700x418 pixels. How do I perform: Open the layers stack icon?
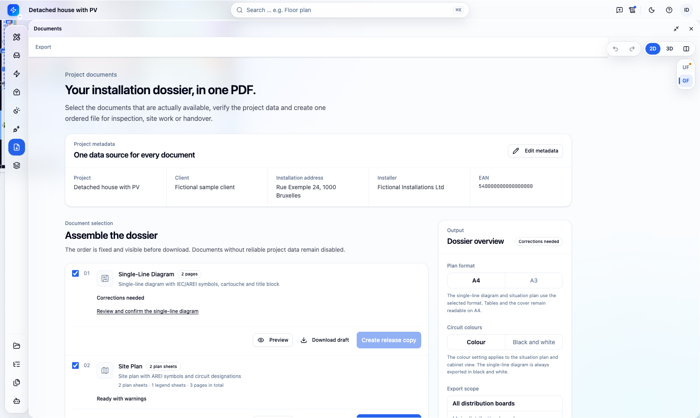(17, 165)
